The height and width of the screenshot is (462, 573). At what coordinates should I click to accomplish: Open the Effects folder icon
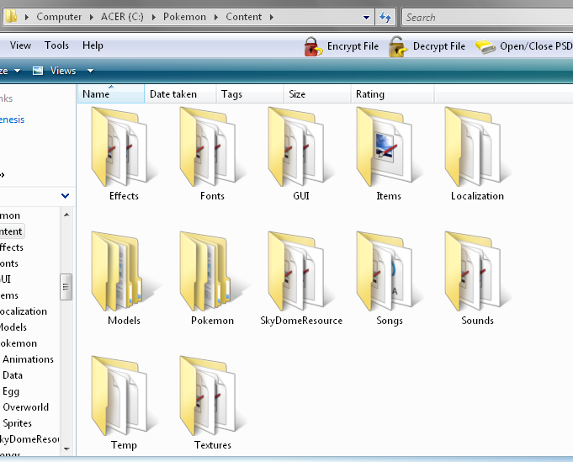124,146
